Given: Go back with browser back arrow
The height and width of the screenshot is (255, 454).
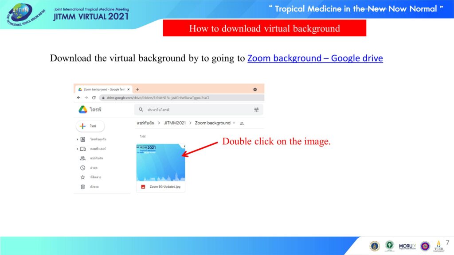Looking at the screenshot, I should pyautogui.click(x=79, y=98).
